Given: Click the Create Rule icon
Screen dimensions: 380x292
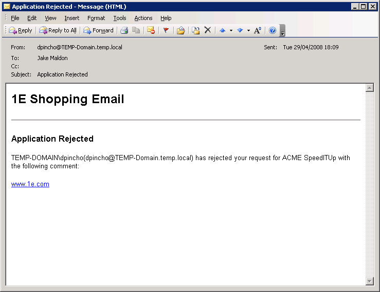Looking at the screenshot, I should (x=196, y=30).
